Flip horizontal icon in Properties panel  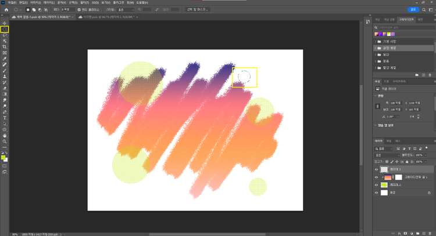pyautogui.click(x=412, y=117)
